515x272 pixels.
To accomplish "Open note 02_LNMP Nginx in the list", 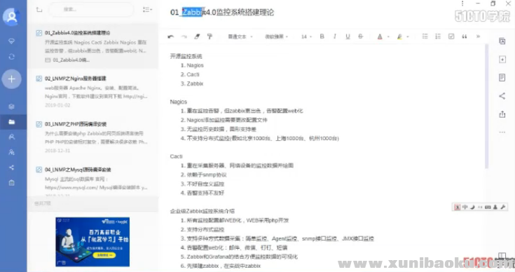I will point(92,92).
